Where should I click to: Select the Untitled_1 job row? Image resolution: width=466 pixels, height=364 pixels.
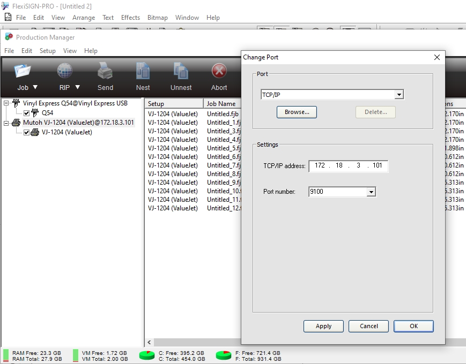tap(193, 123)
